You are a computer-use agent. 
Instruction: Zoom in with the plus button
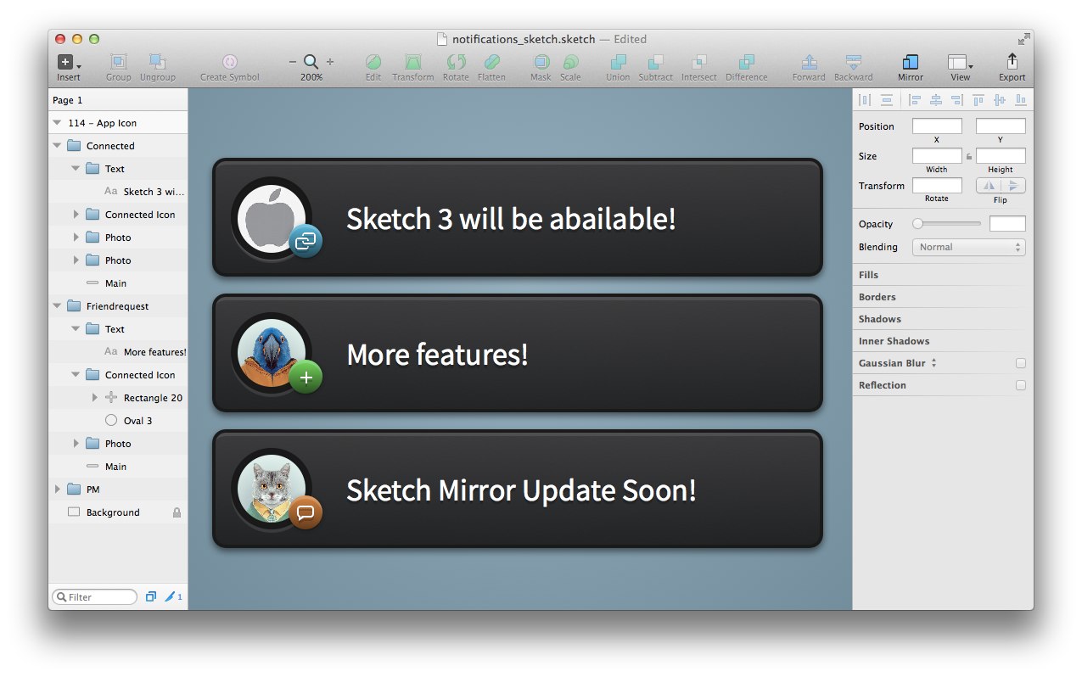coord(330,62)
